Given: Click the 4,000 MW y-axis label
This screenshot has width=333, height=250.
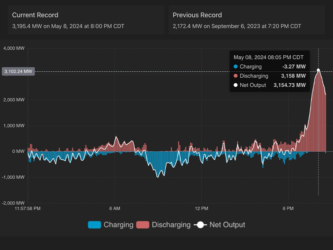Looking at the screenshot, I should click(x=14, y=48).
